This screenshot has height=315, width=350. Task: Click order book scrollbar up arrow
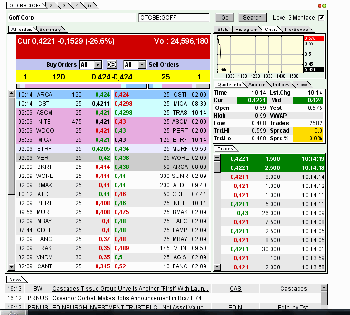click(x=11, y=94)
